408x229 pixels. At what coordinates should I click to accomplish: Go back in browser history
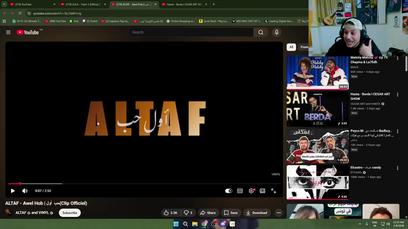pos(4,13)
